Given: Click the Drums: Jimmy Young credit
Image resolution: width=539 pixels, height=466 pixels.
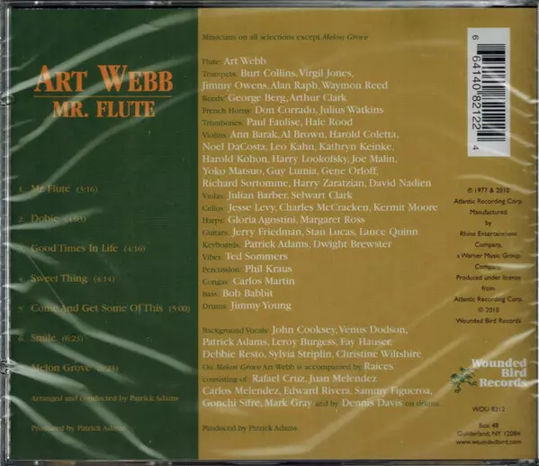Looking at the screenshot, I should (x=247, y=306).
